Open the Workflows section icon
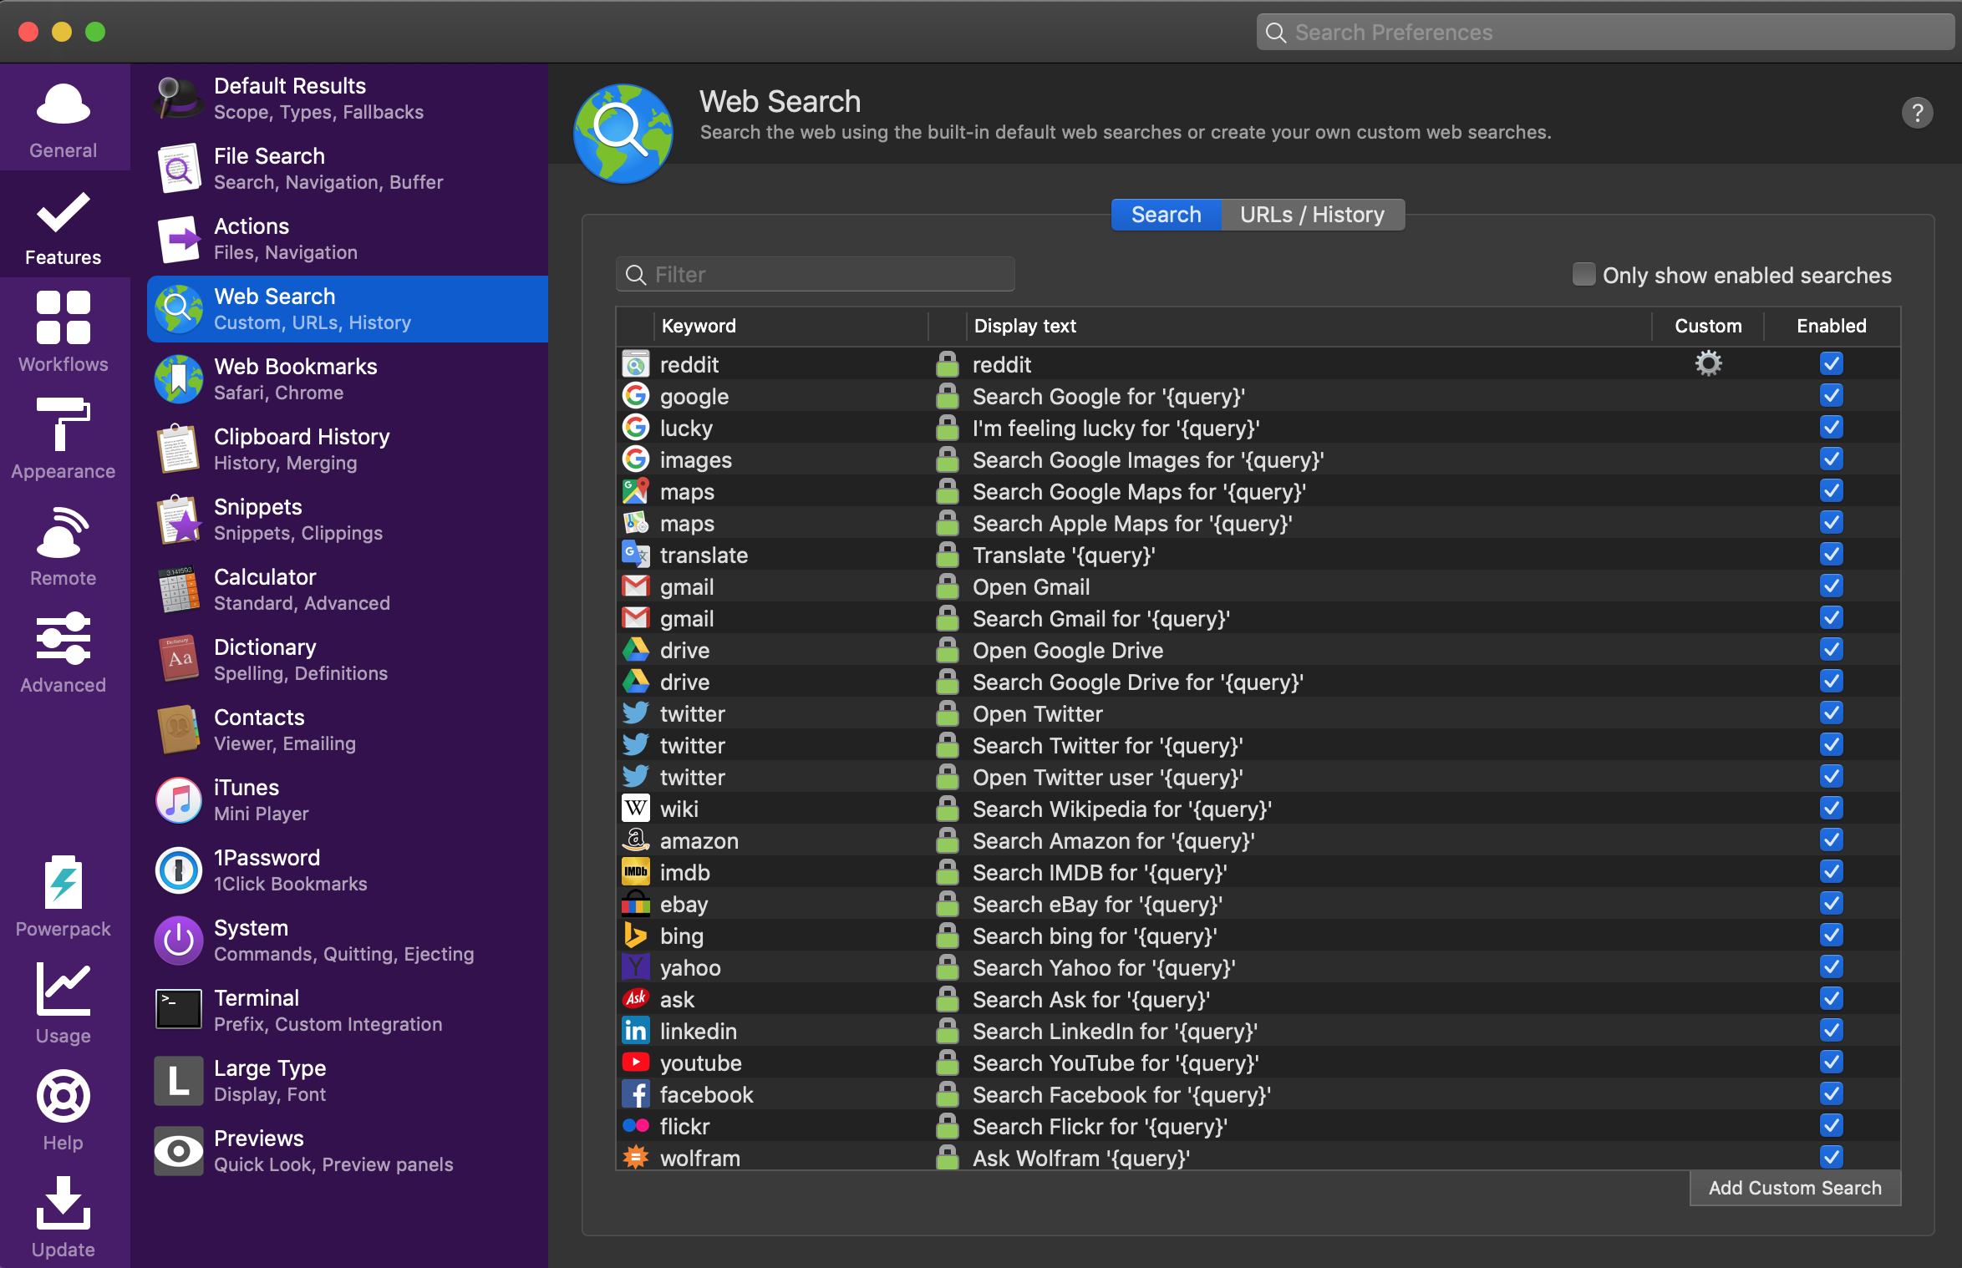 click(64, 318)
